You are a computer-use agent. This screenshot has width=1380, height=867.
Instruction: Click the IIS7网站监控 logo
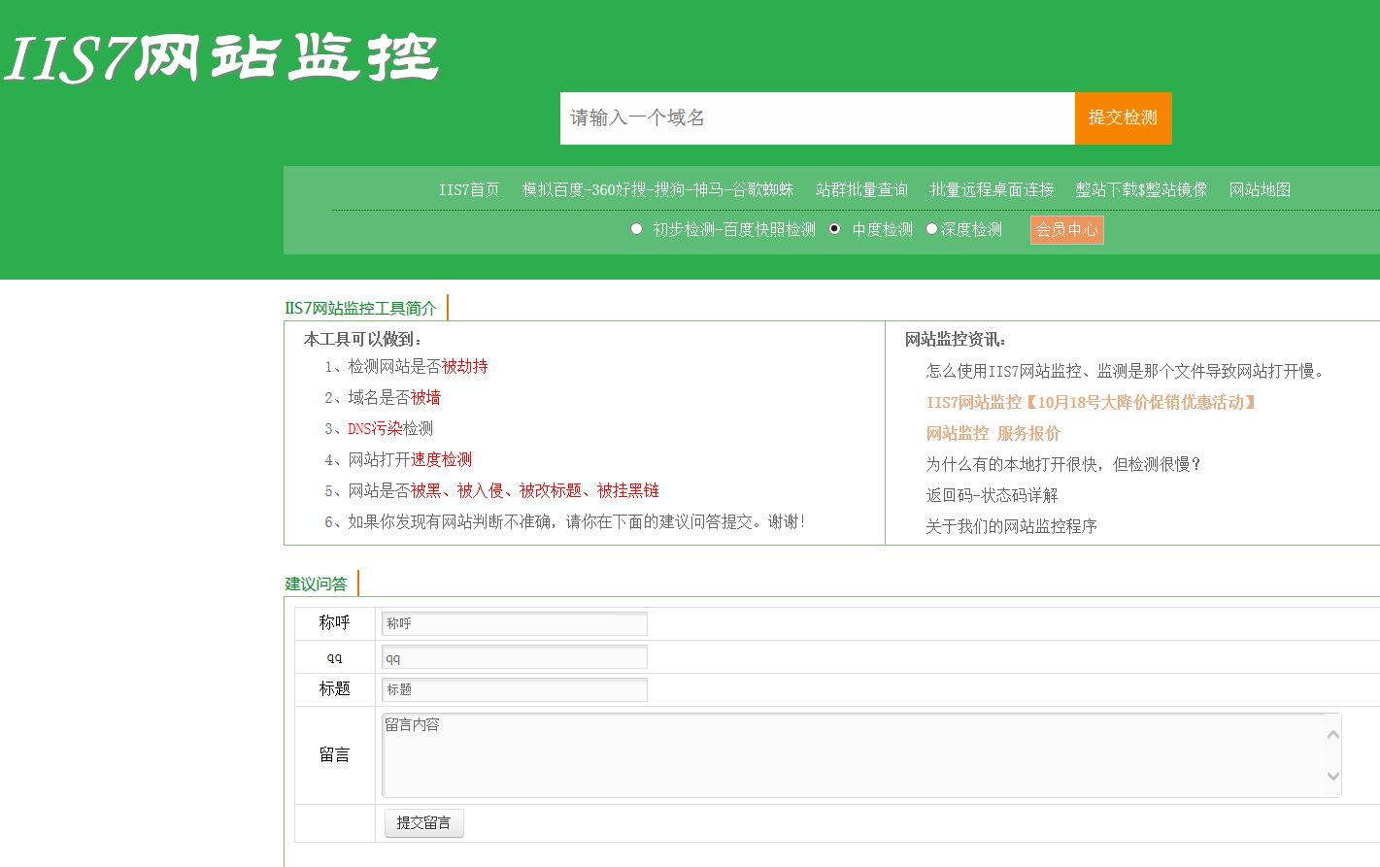[x=221, y=57]
